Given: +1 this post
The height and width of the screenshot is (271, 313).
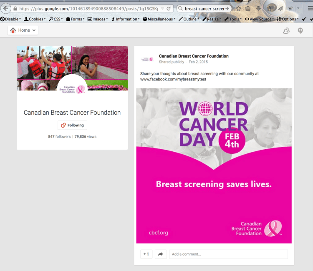Looking at the screenshot, I should click(x=146, y=254).
